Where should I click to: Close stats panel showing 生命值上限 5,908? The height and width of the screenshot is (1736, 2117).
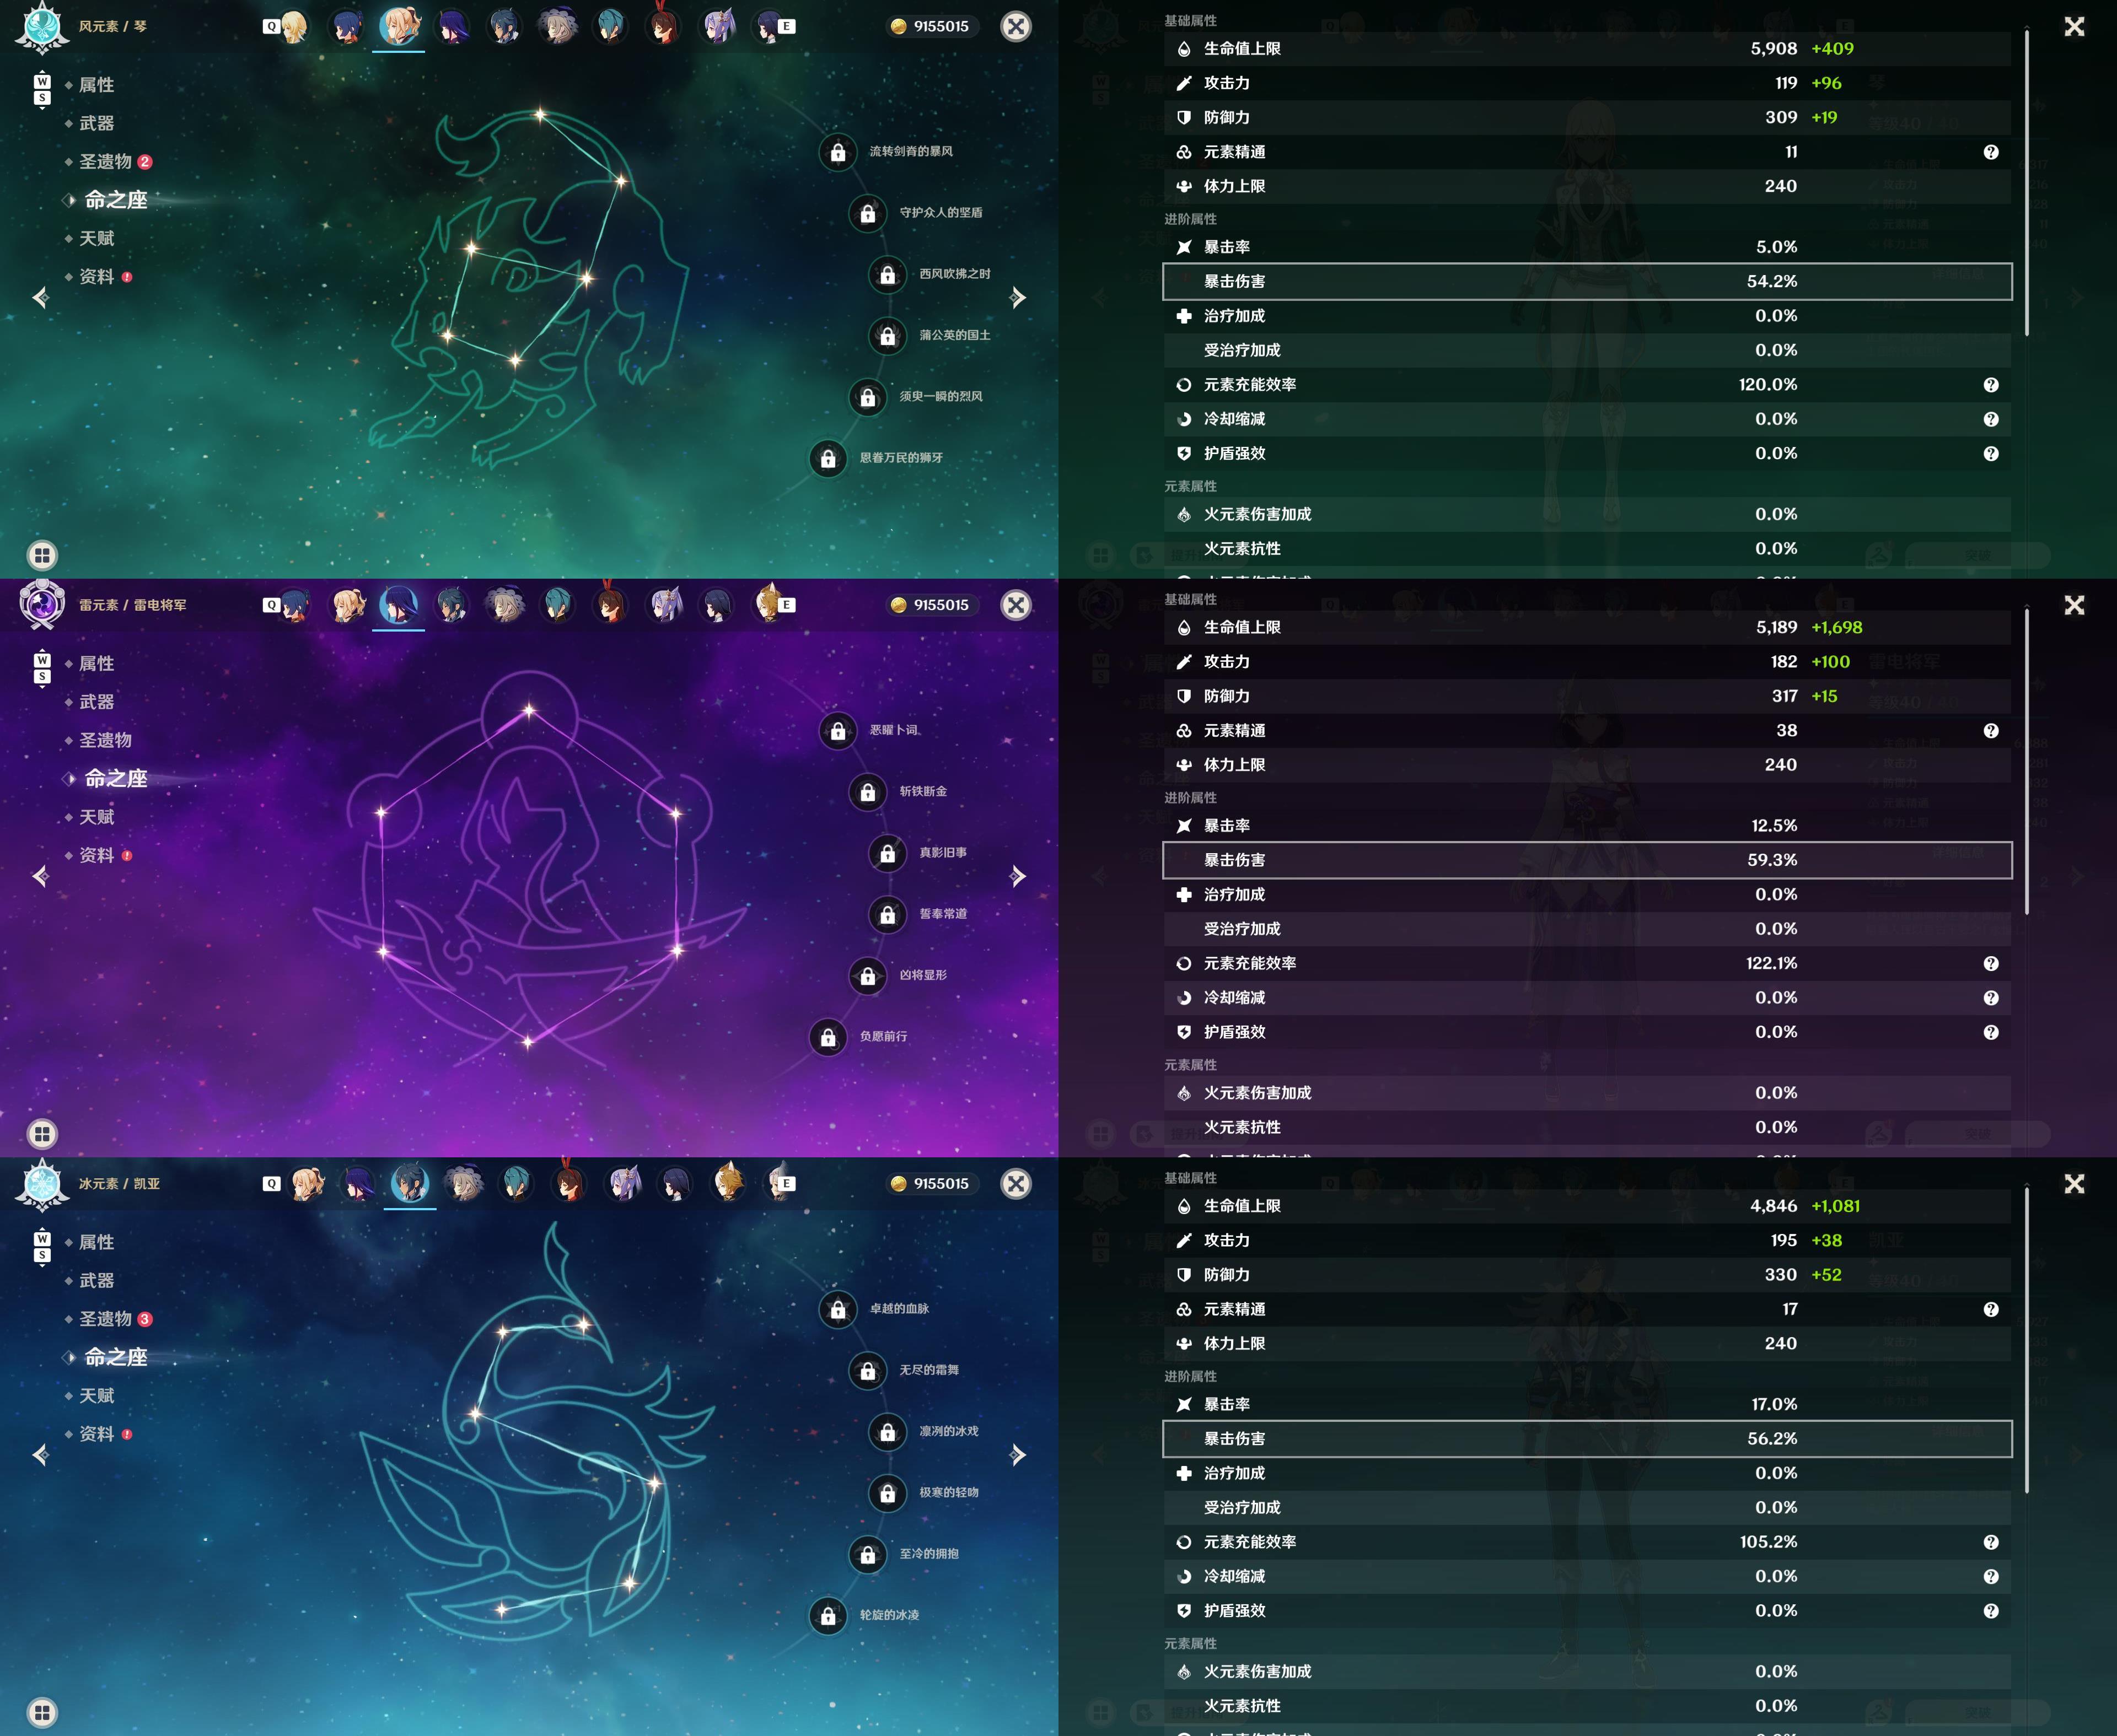(x=2075, y=27)
